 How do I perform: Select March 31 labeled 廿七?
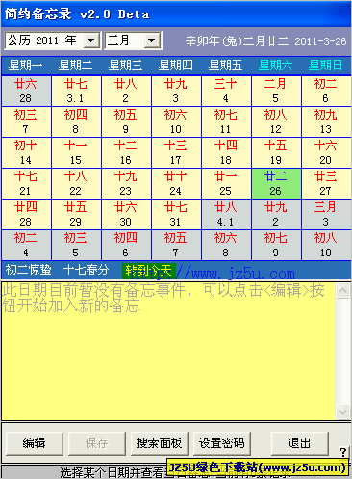tap(176, 214)
